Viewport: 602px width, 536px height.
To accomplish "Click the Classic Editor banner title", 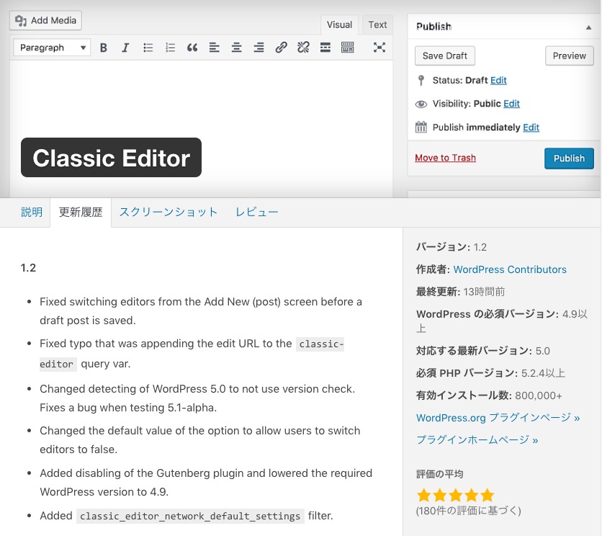I will pos(112,158).
